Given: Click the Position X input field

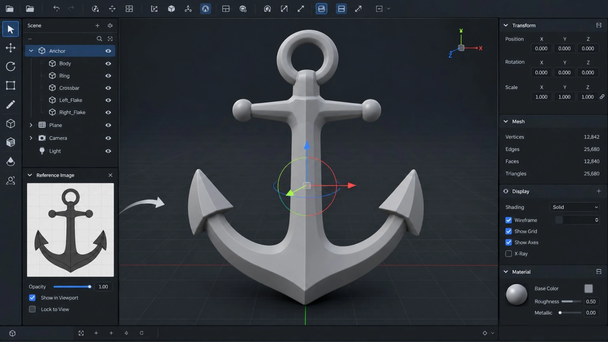Looking at the screenshot, I should click(x=541, y=48).
